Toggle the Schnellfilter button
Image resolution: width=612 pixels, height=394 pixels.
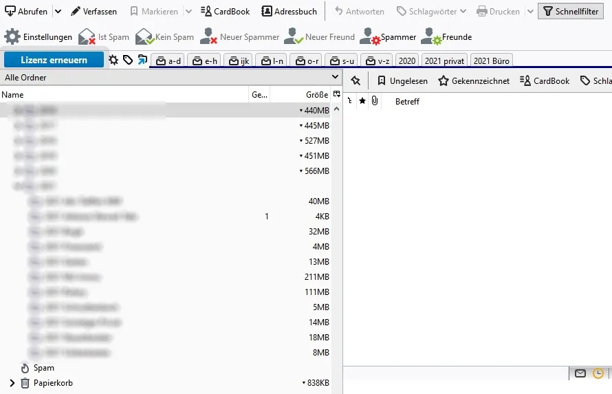coord(571,11)
